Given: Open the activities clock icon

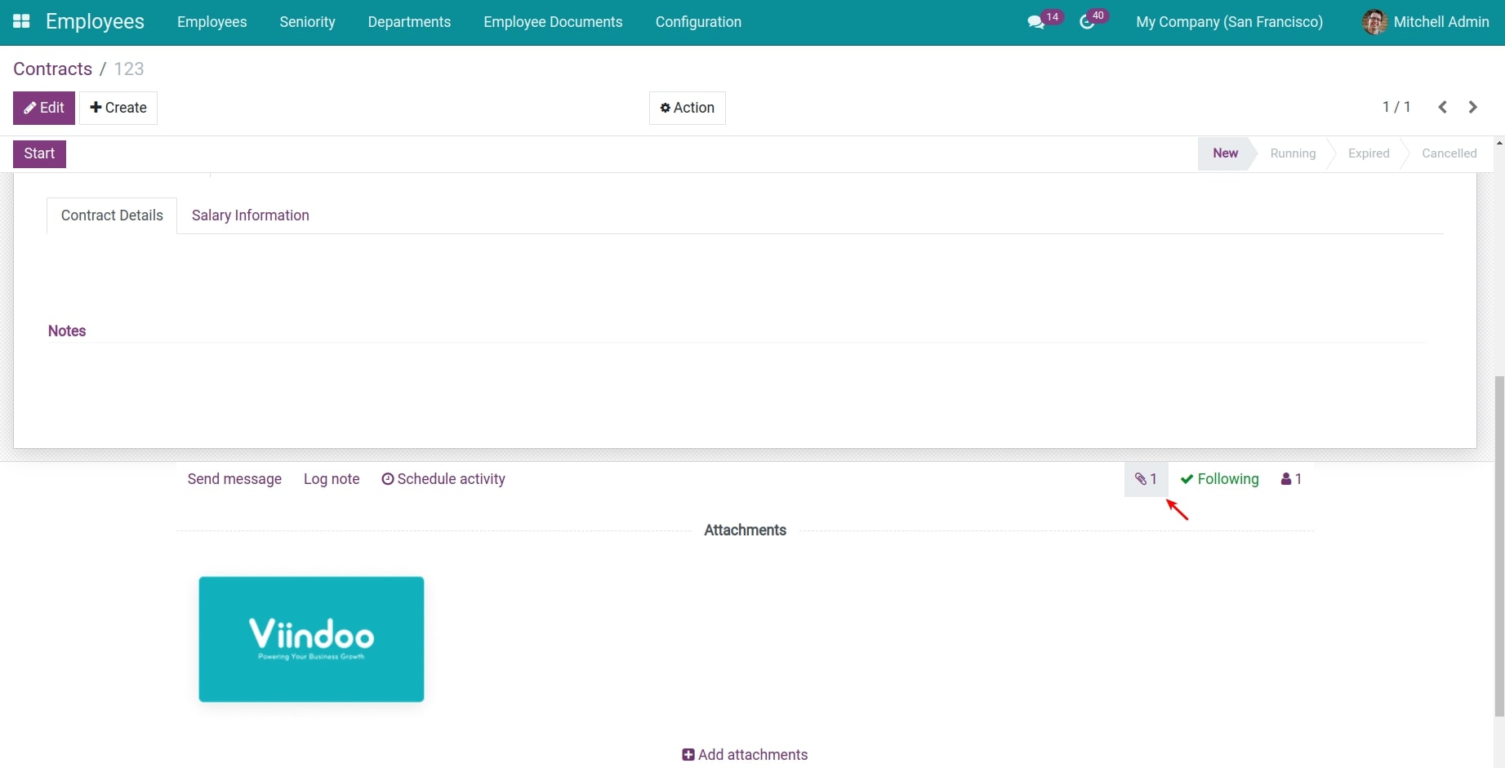Looking at the screenshot, I should point(1087,22).
